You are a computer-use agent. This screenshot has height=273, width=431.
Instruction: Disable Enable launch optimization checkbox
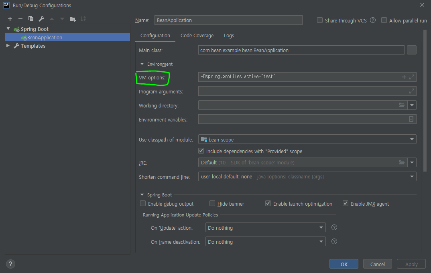pyautogui.click(x=268, y=203)
